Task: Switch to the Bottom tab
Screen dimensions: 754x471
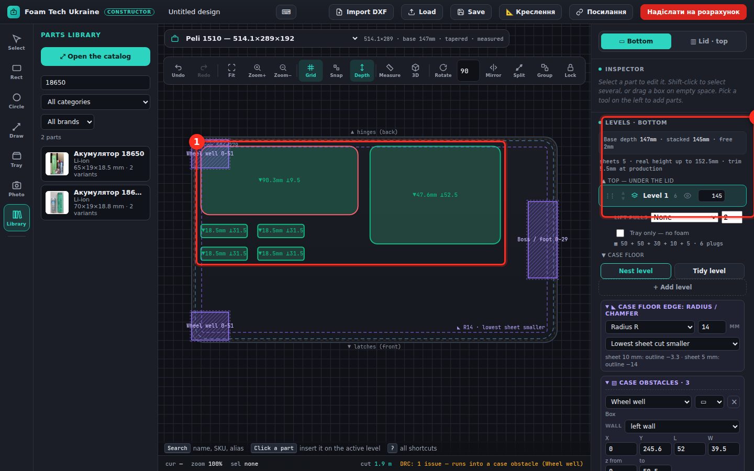Action: [x=636, y=41]
